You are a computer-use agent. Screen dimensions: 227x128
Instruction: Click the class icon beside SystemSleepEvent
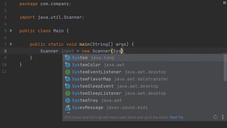pyautogui.click(x=67, y=86)
